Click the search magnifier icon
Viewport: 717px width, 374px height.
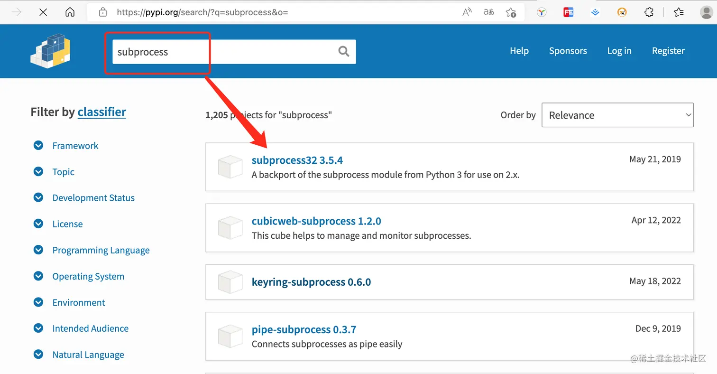(x=344, y=51)
